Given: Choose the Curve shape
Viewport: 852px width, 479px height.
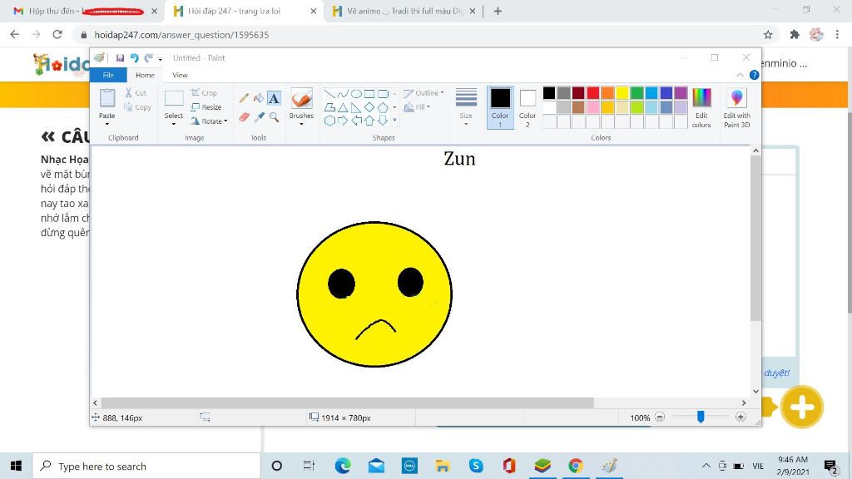Looking at the screenshot, I should (x=342, y=94).
